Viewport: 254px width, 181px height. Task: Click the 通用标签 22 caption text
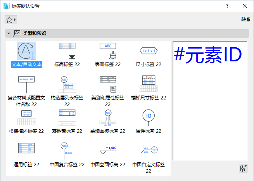click(26, 165)
